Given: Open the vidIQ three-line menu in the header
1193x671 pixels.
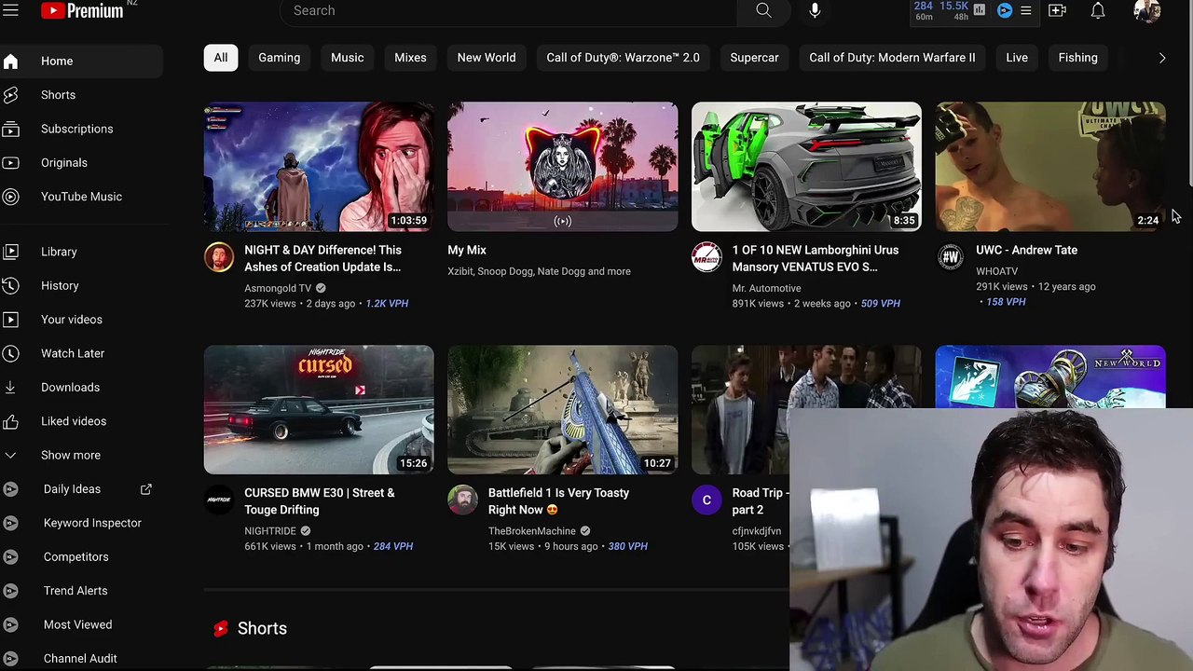Looking at the screenshot, I should (1025, 10).
